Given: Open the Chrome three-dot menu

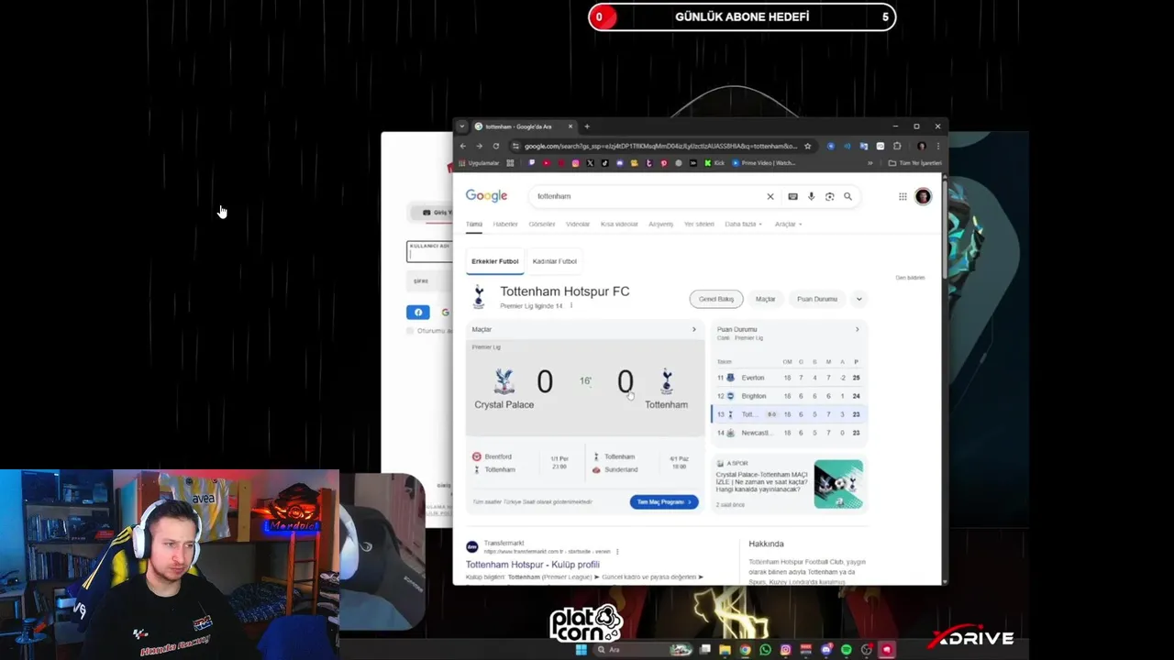Looking at the screenshot, I should point(938,146).
